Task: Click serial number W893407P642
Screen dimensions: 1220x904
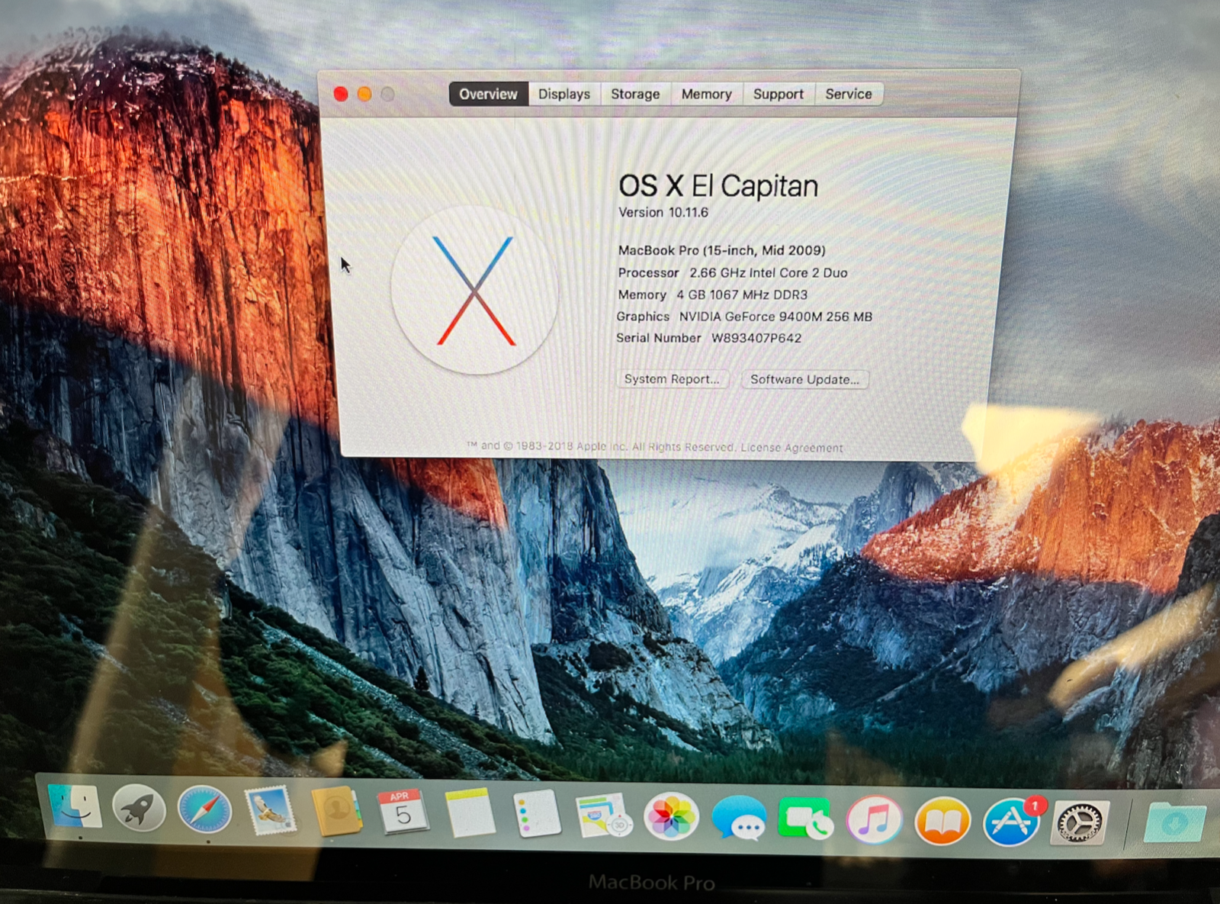Action: (756, 338)
